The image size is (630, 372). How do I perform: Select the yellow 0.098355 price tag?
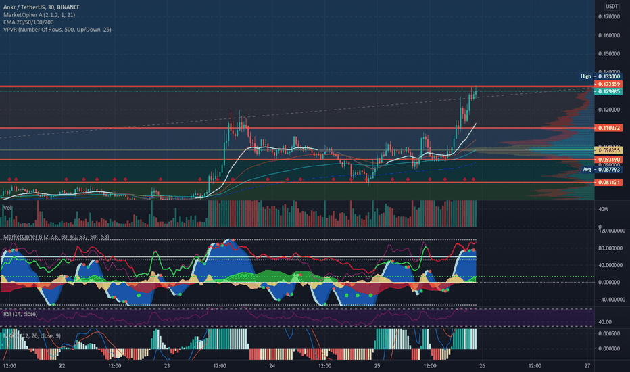(x=608, y=150)
